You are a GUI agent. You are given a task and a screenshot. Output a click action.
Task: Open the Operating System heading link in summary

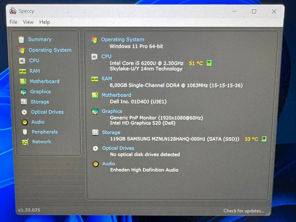coord(122,40)
